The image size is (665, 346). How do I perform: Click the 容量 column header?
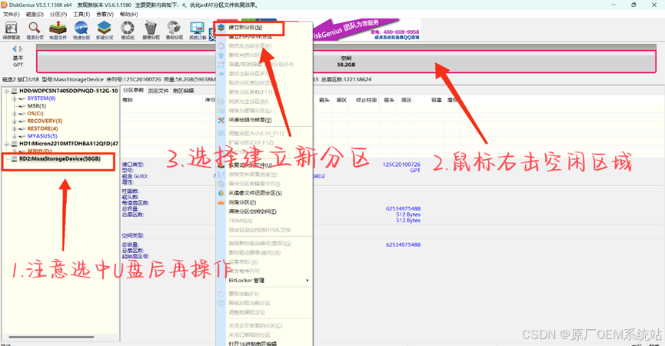coord(437,100)
